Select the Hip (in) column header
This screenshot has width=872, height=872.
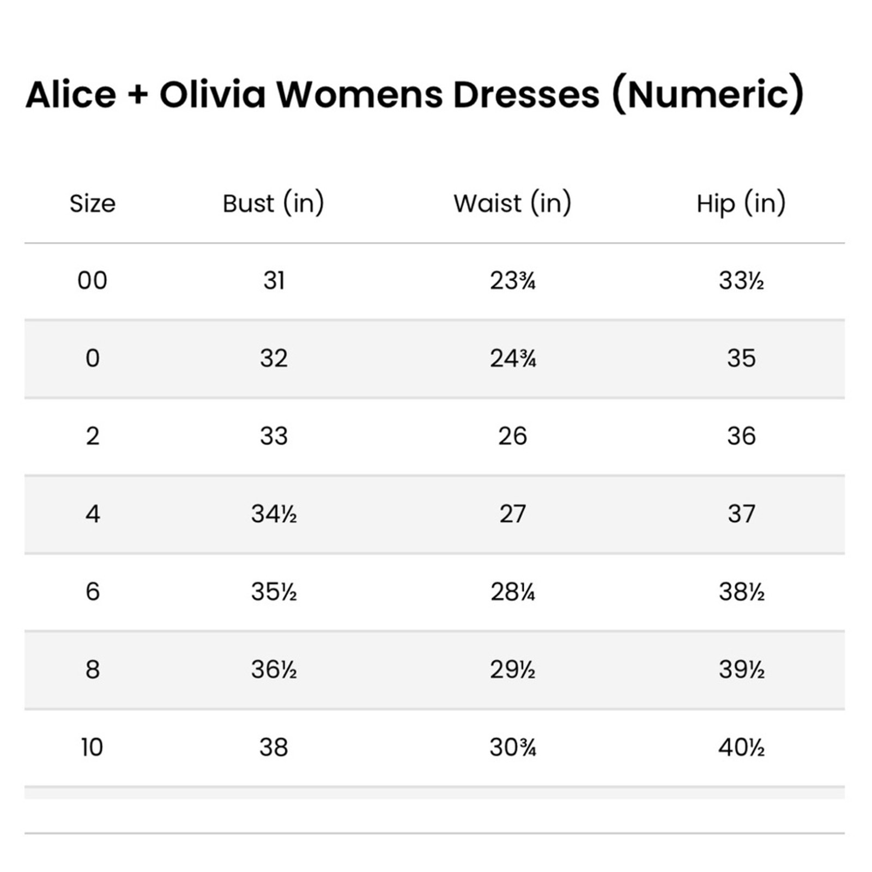741,203
